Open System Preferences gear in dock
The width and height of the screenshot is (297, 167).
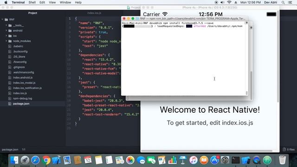[x=225, y=160]
